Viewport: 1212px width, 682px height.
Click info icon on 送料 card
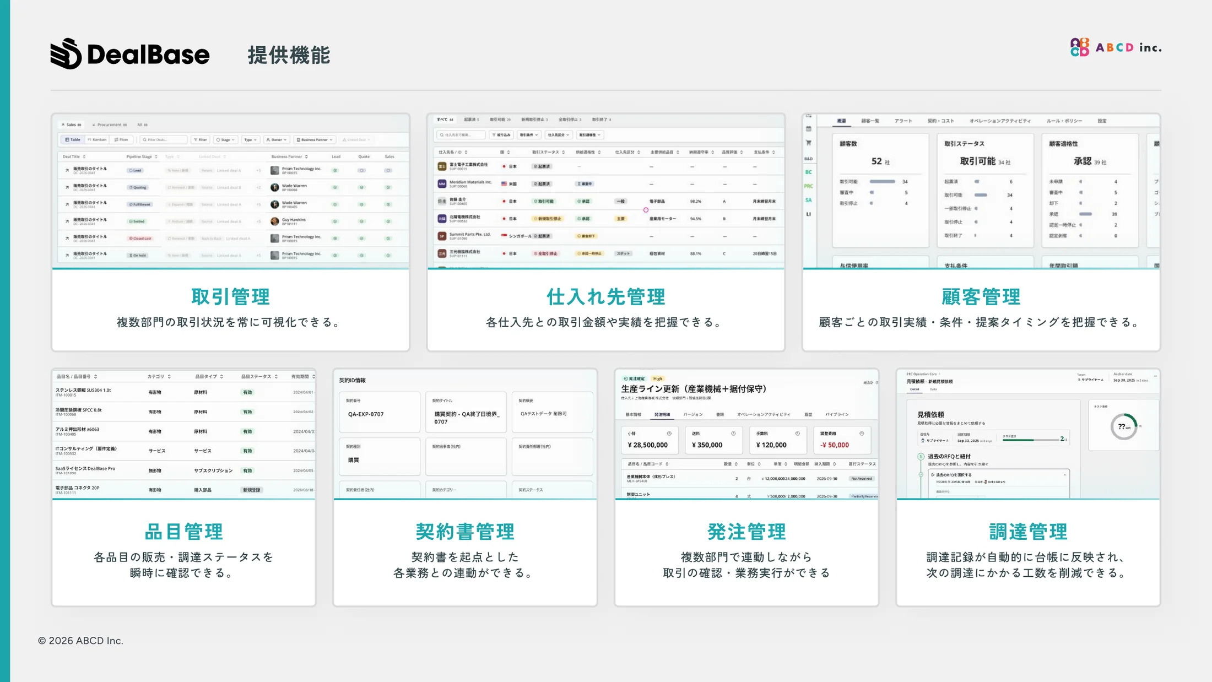pos(733,434)
